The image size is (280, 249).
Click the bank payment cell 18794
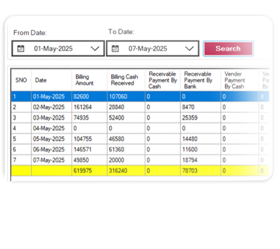click(200, 160)
